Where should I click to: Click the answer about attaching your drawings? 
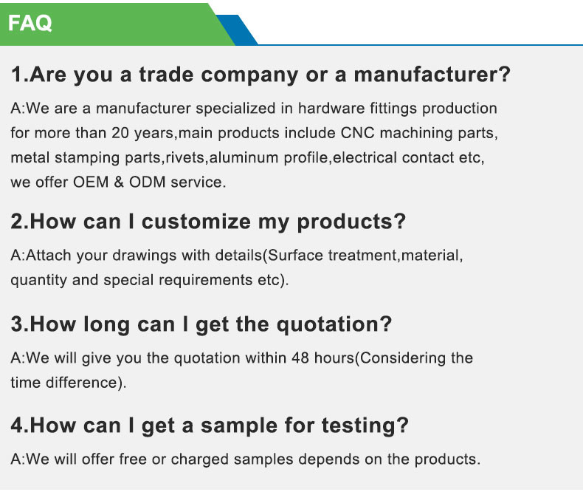coord(237,256)
